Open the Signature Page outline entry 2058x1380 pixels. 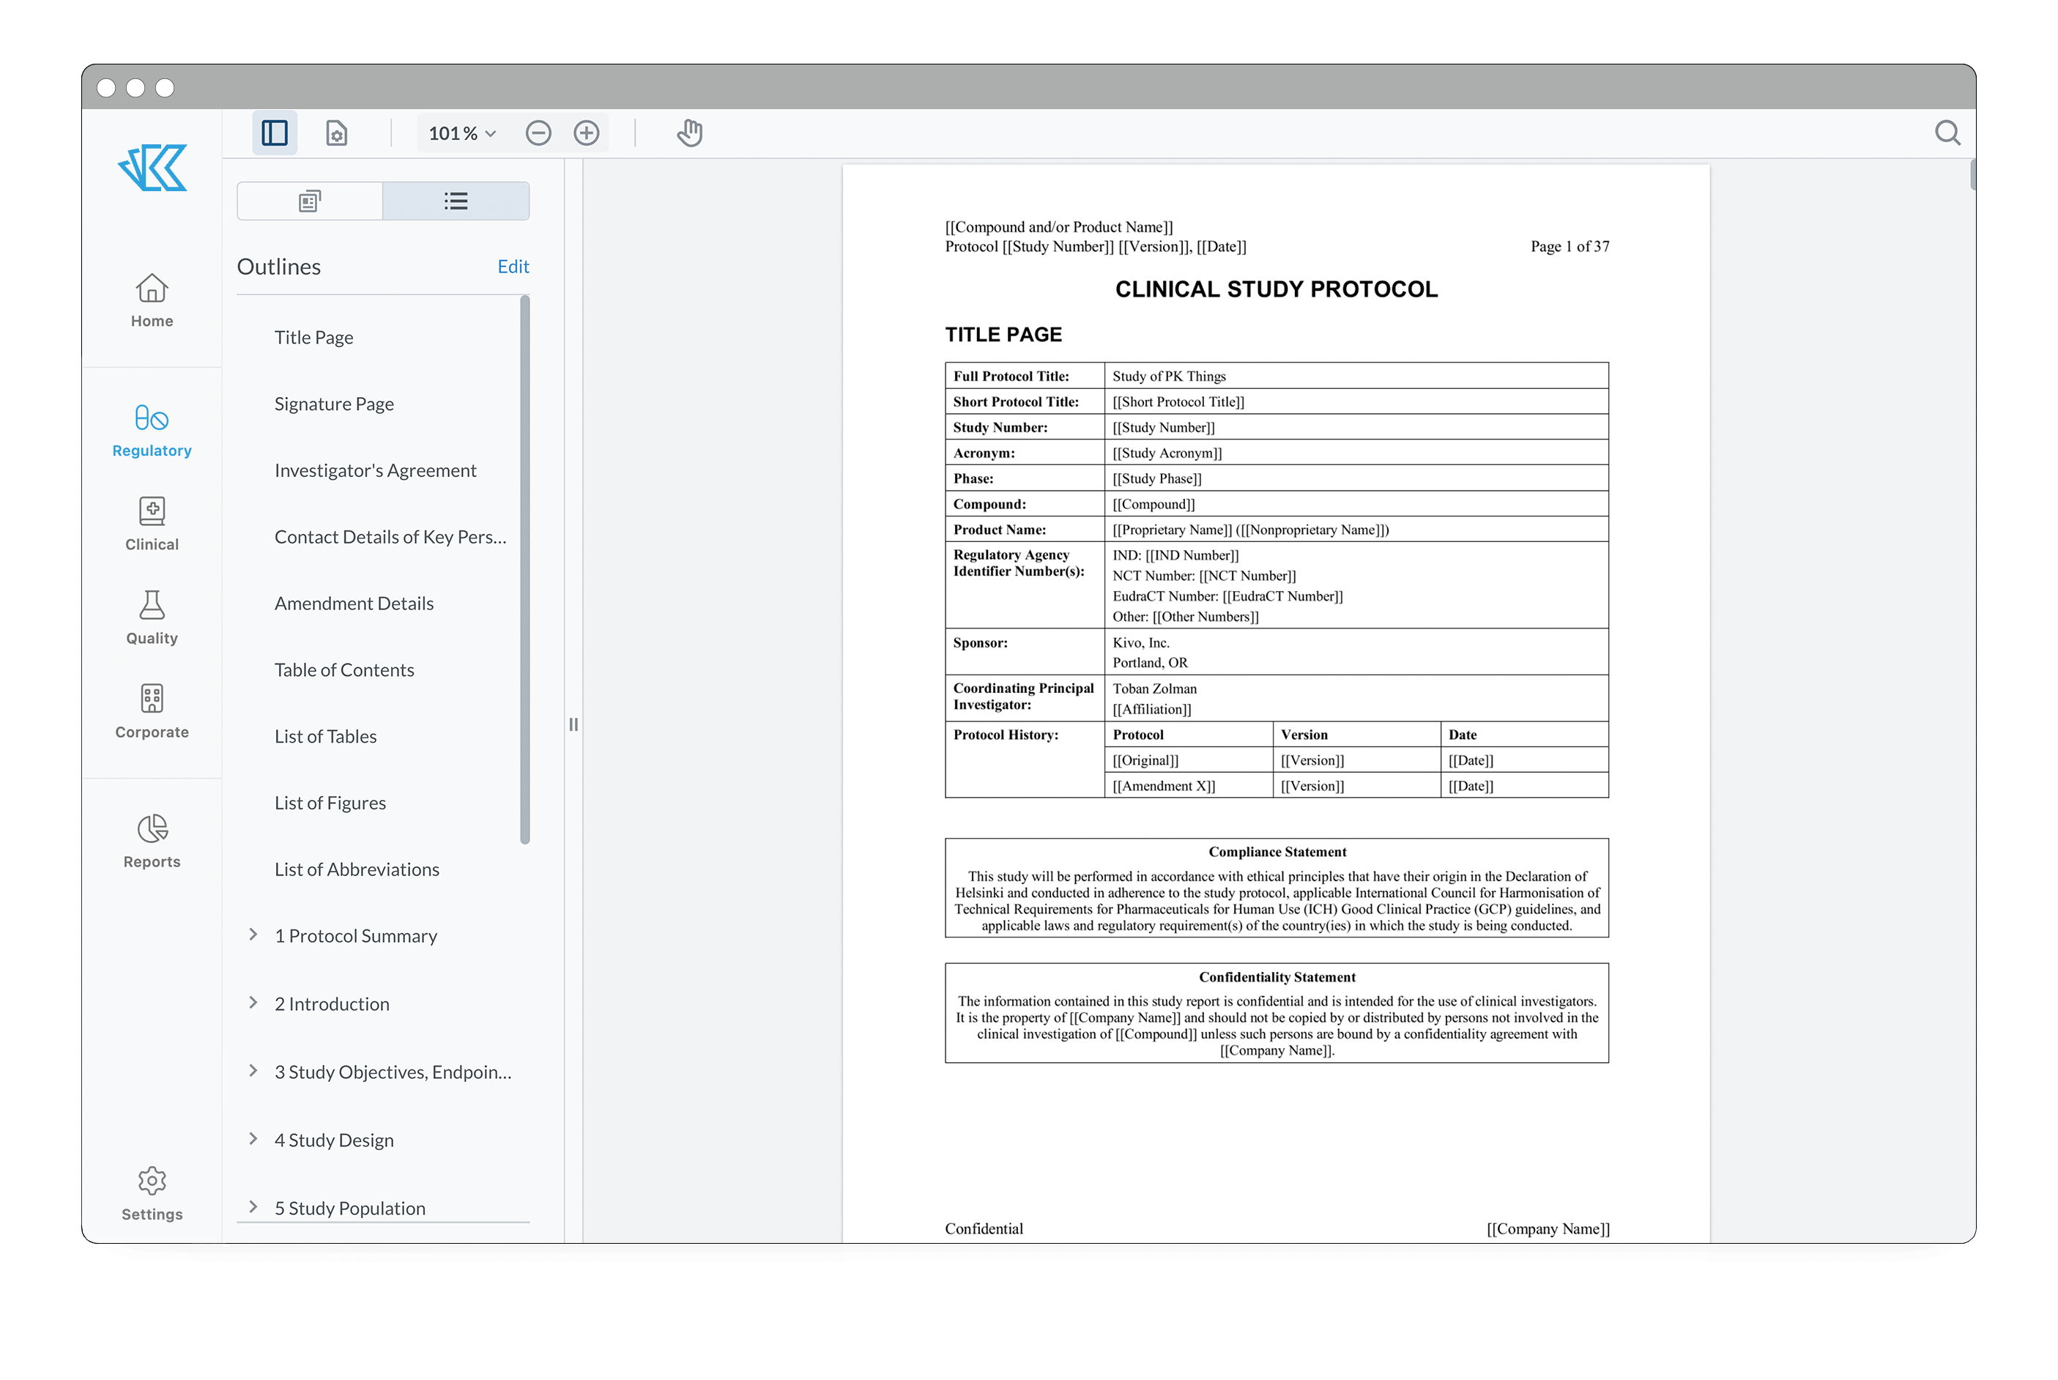[333, 403]
